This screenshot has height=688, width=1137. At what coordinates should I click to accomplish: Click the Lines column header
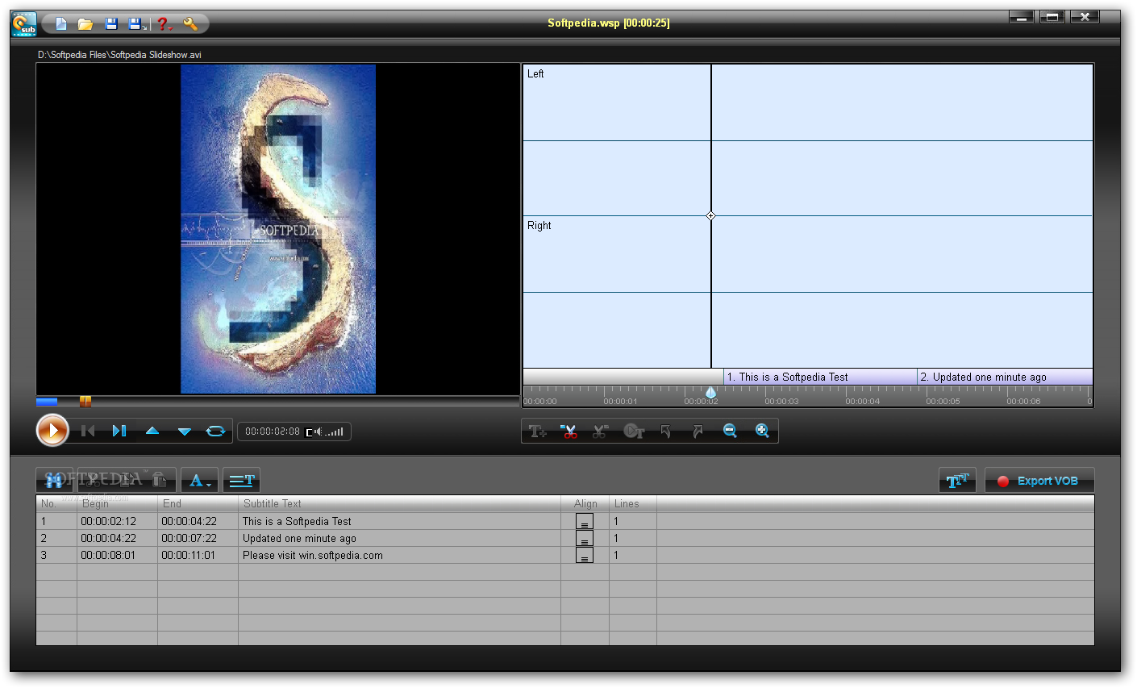(x=627, y=503)
